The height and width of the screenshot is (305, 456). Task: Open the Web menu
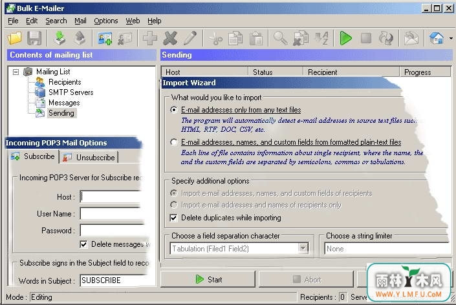point(133,21)
